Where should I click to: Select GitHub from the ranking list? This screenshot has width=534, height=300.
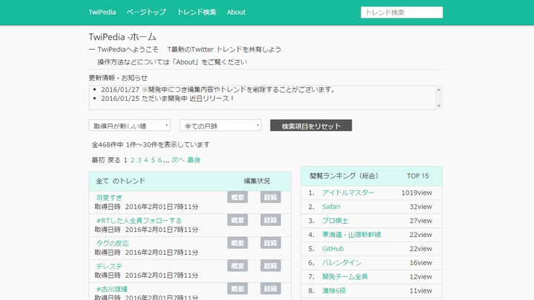pos(333,249)
